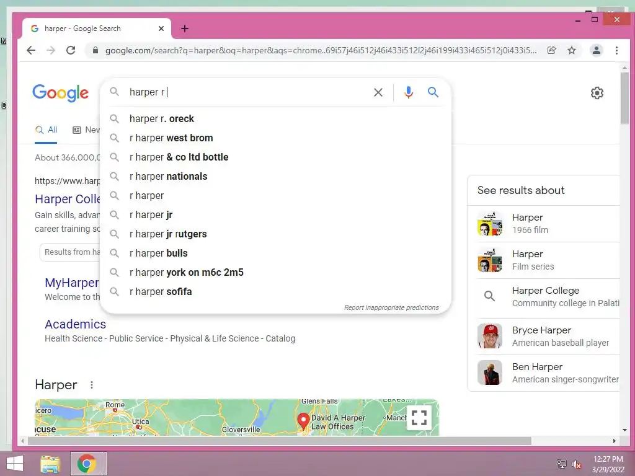The height and width of the screenshot is (476, 635).
Task: Click the muted volume tray icon
Action: [576, 464]
